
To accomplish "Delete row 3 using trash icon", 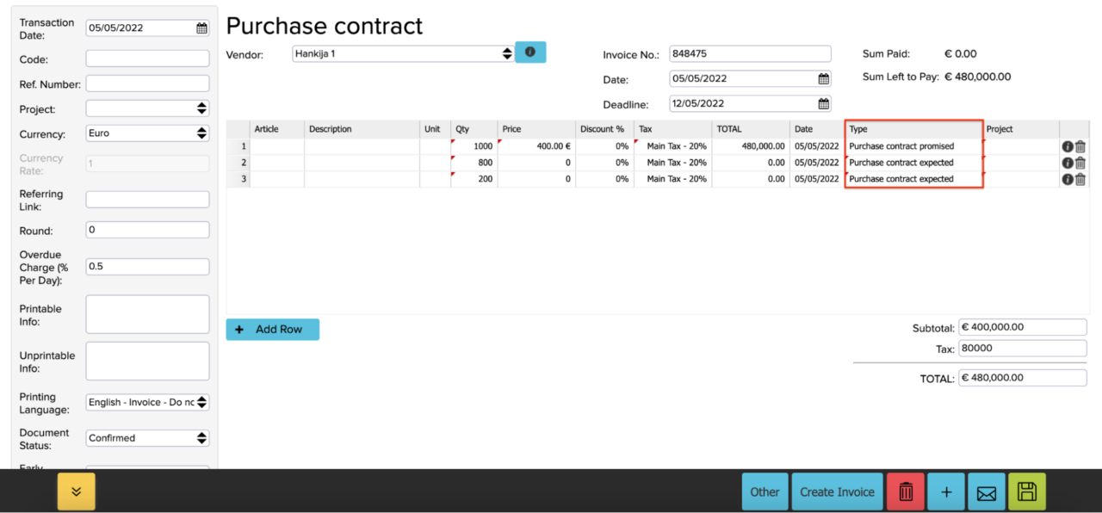I will [1080, 179].
